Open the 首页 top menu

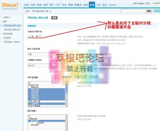pyautogui.click(x=27, y=5)
